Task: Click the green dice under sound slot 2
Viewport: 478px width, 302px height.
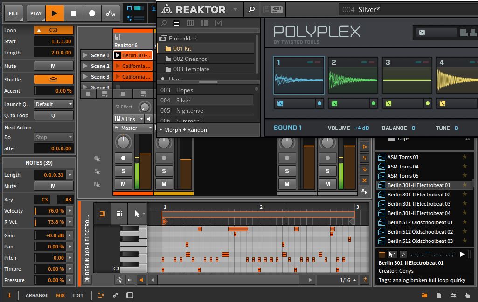Action: tap(334, 103)
